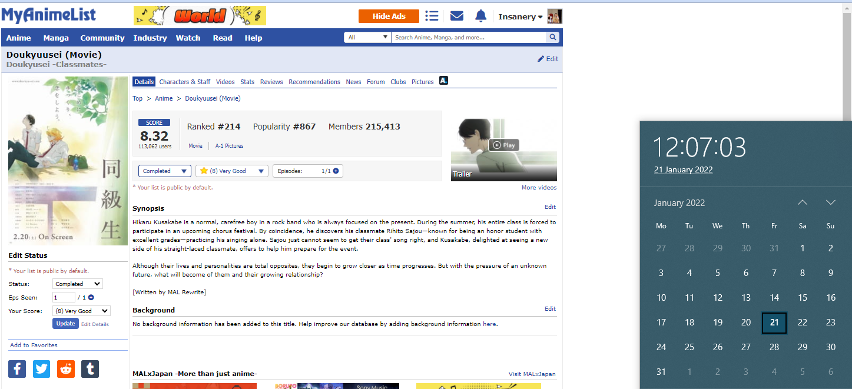Click the 21 January 2022 date link
The image size is (852, 389).
tap(683, 170)
